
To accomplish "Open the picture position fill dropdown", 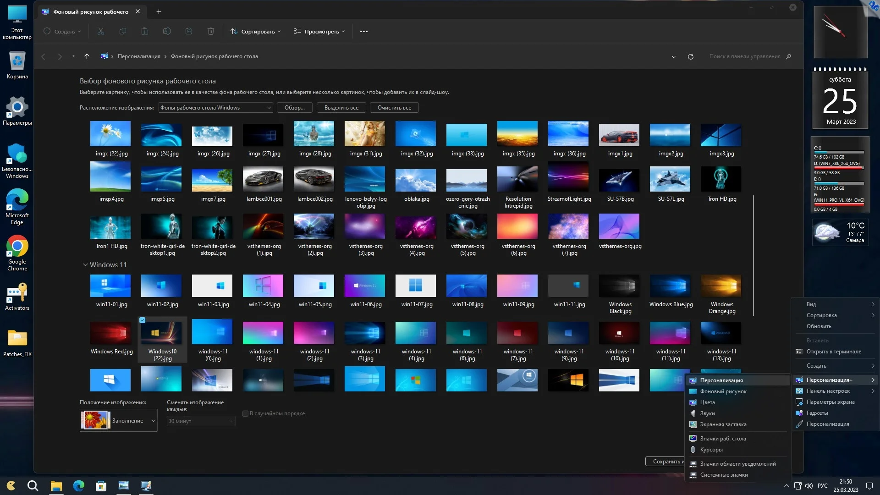I will [x=119, y=420].
